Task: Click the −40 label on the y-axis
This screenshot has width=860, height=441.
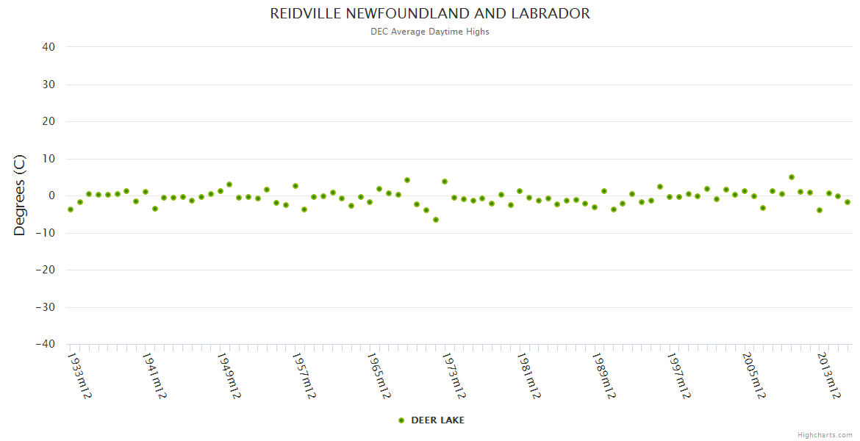Action: click(x=46, y=344)
